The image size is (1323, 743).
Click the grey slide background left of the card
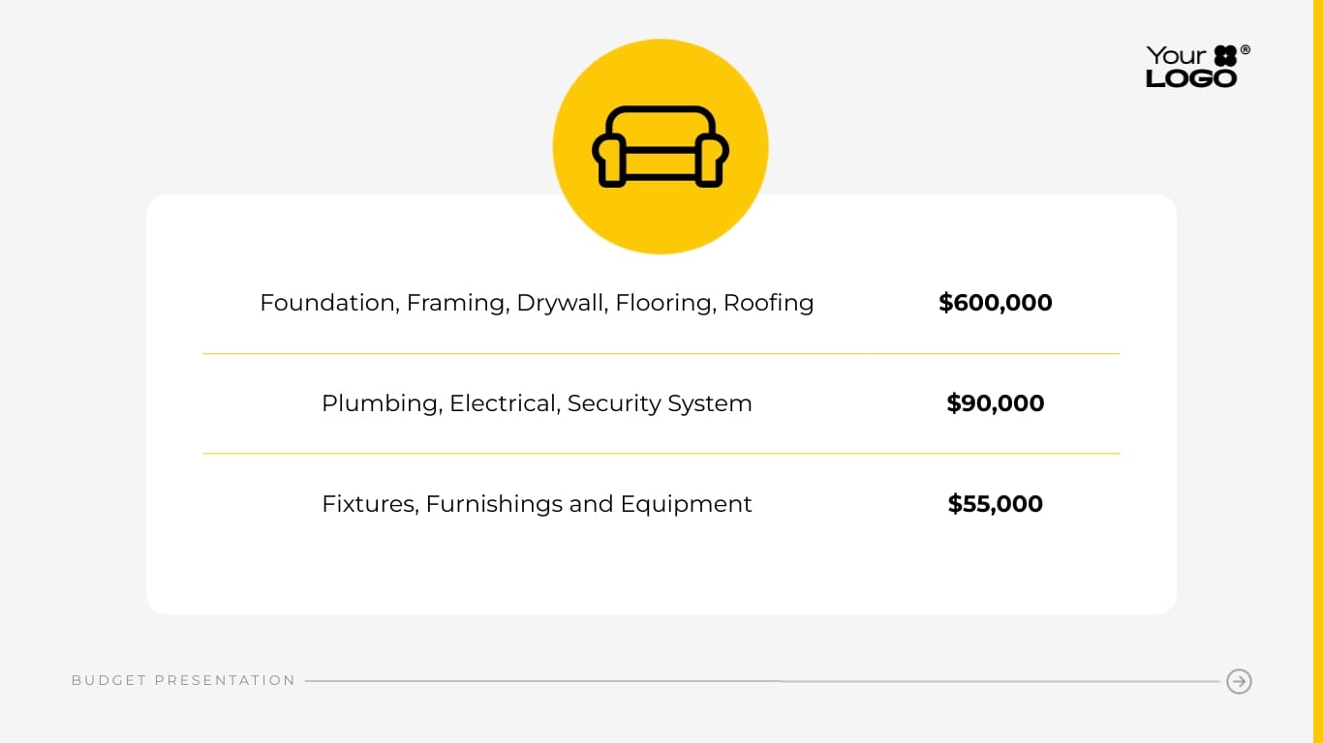point(73,387)
